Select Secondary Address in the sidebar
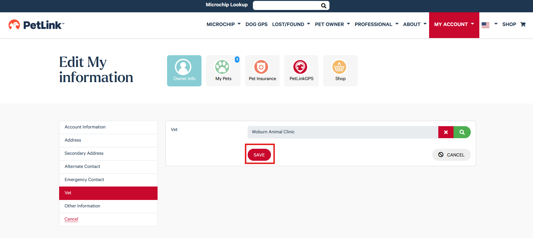 tap(108, 154)
